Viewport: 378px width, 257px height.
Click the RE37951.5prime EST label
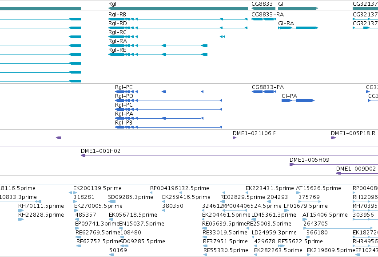click(x=225, y=241)
